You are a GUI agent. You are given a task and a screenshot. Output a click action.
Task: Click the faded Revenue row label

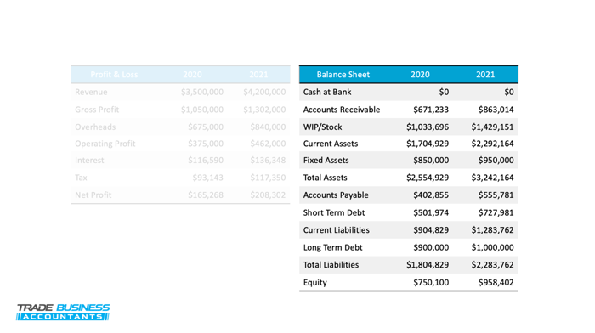91,92
